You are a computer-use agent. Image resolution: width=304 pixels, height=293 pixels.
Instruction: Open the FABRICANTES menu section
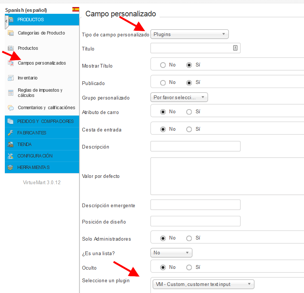pos(42,133)
